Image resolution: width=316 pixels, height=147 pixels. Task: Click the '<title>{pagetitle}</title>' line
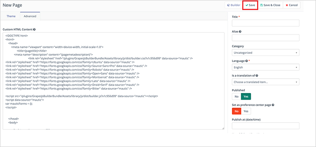point(32,51)
